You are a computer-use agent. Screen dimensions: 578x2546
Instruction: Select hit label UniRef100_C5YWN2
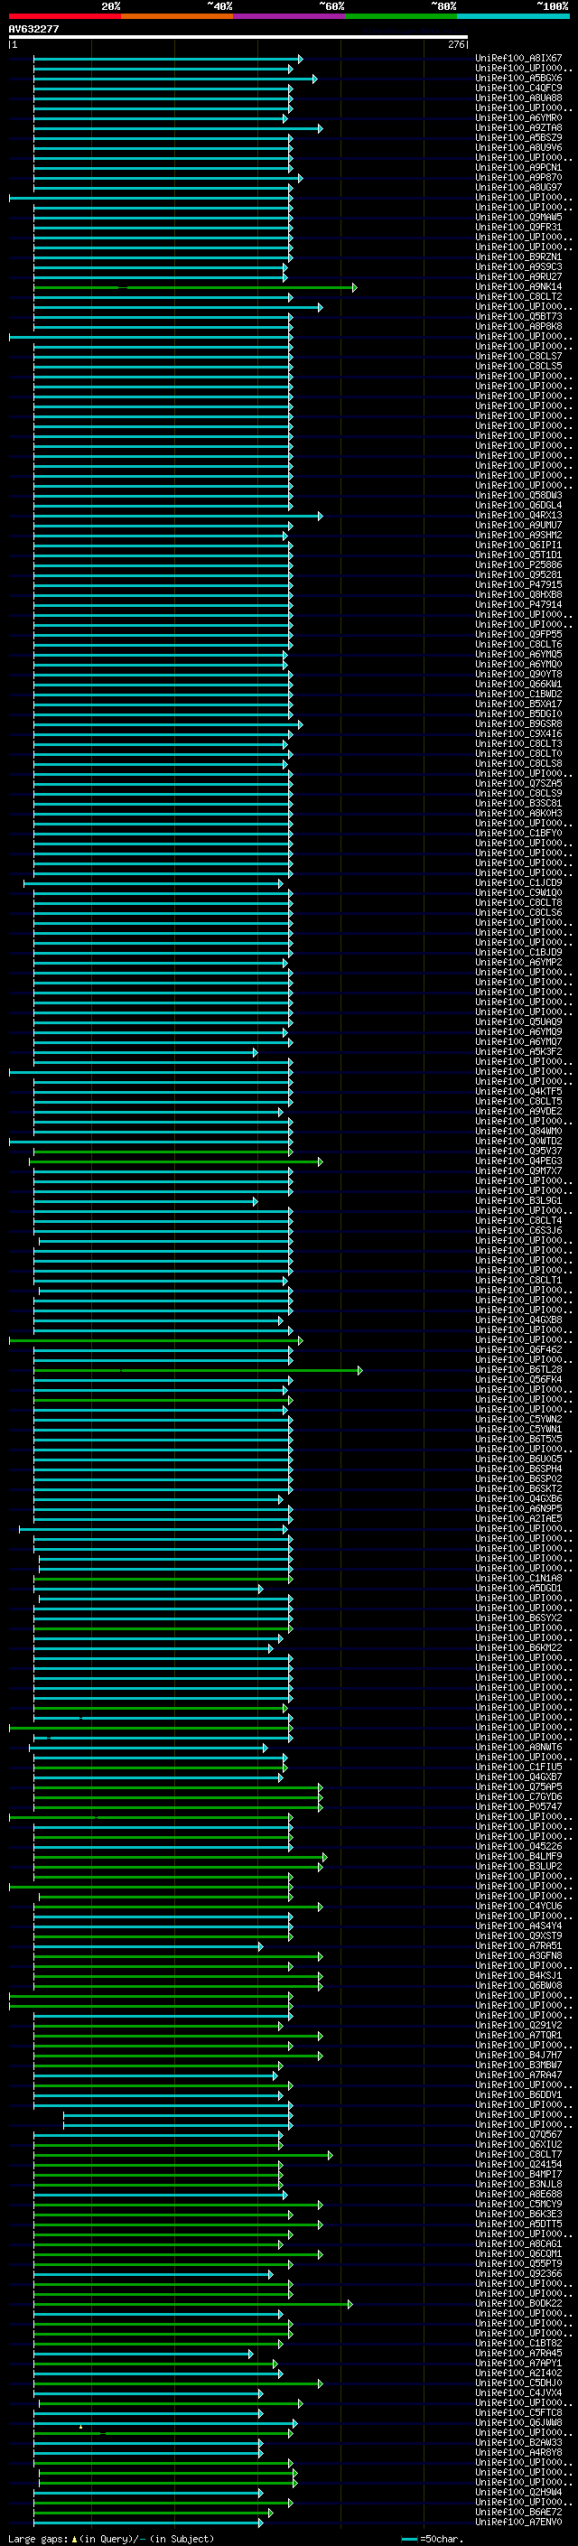point(518,1419)
